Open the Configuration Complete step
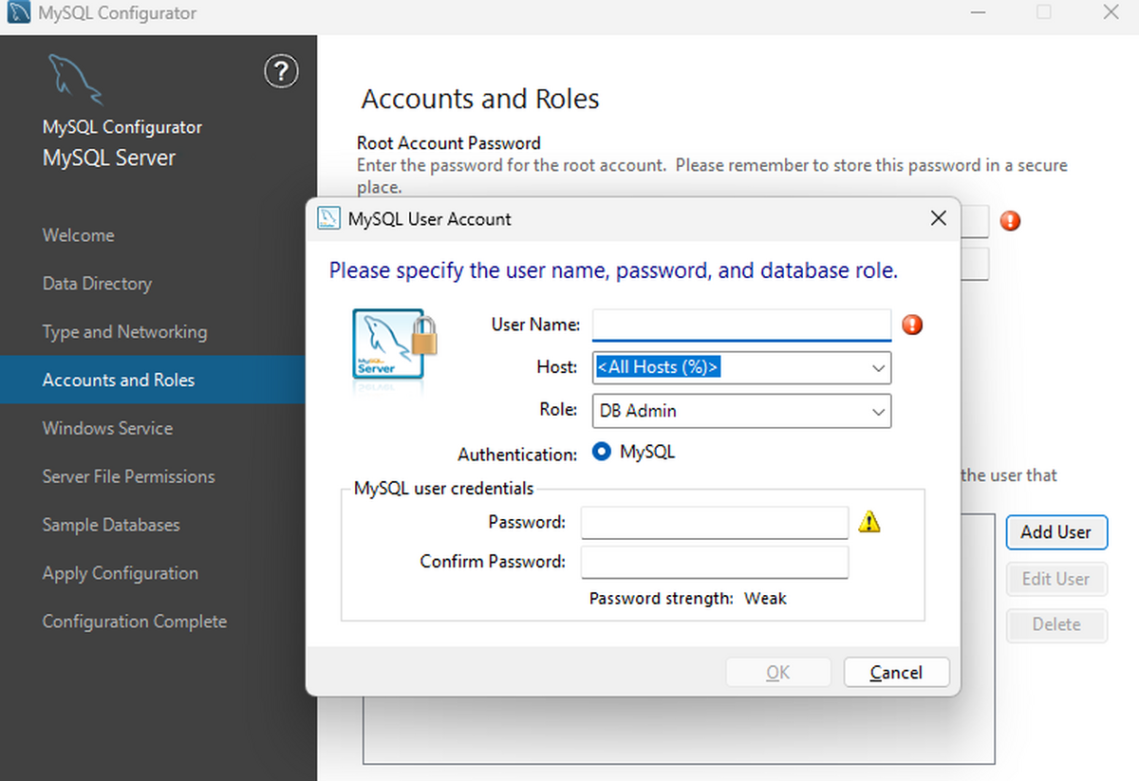This screenshot has height=781, width=1139. (135, 622)
